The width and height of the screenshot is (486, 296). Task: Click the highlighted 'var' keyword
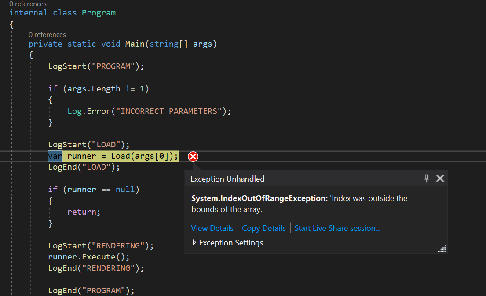click(55, 156)
